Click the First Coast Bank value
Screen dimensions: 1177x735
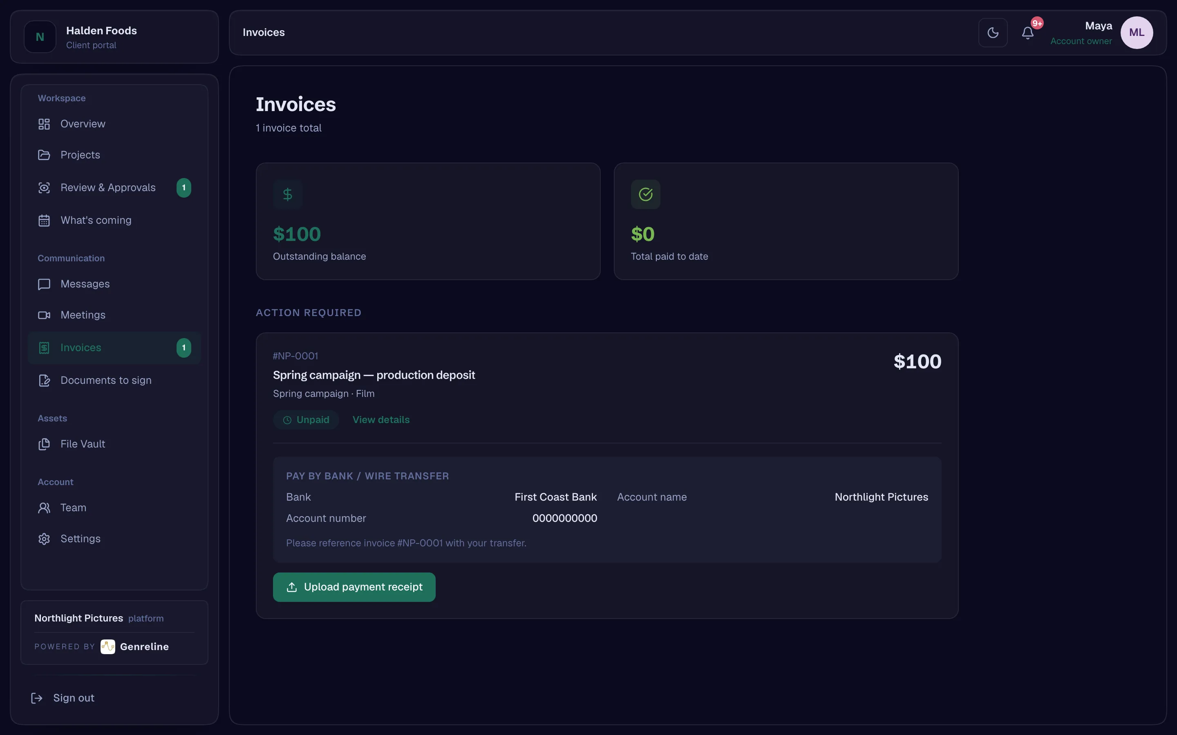tap(555, 497)
